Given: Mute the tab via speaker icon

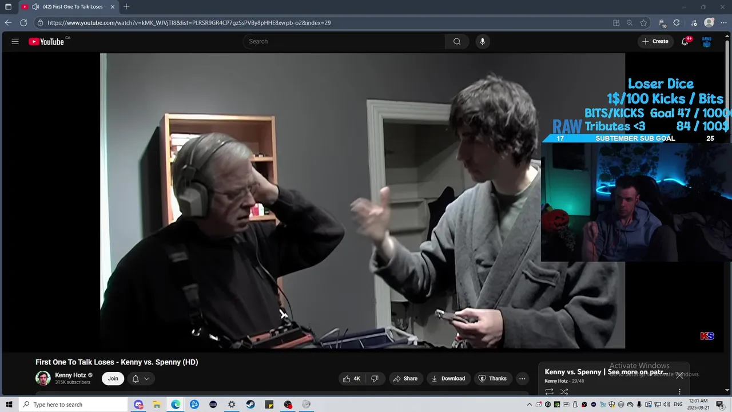Looking at the screenshot, I should point(35,7).
